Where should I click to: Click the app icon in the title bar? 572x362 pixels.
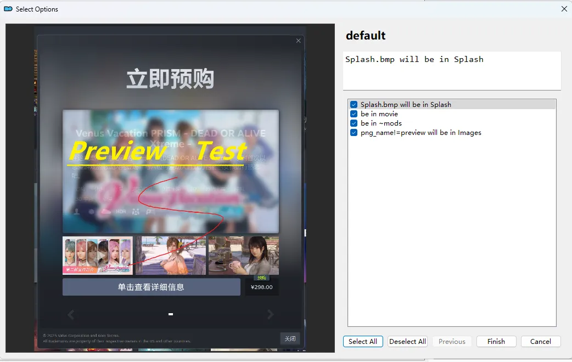pos(8,9)
